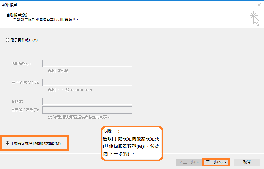The image size is (264, 169).
Task: Click the 新增帳戶 window title bar
Action: click(123, 5)
